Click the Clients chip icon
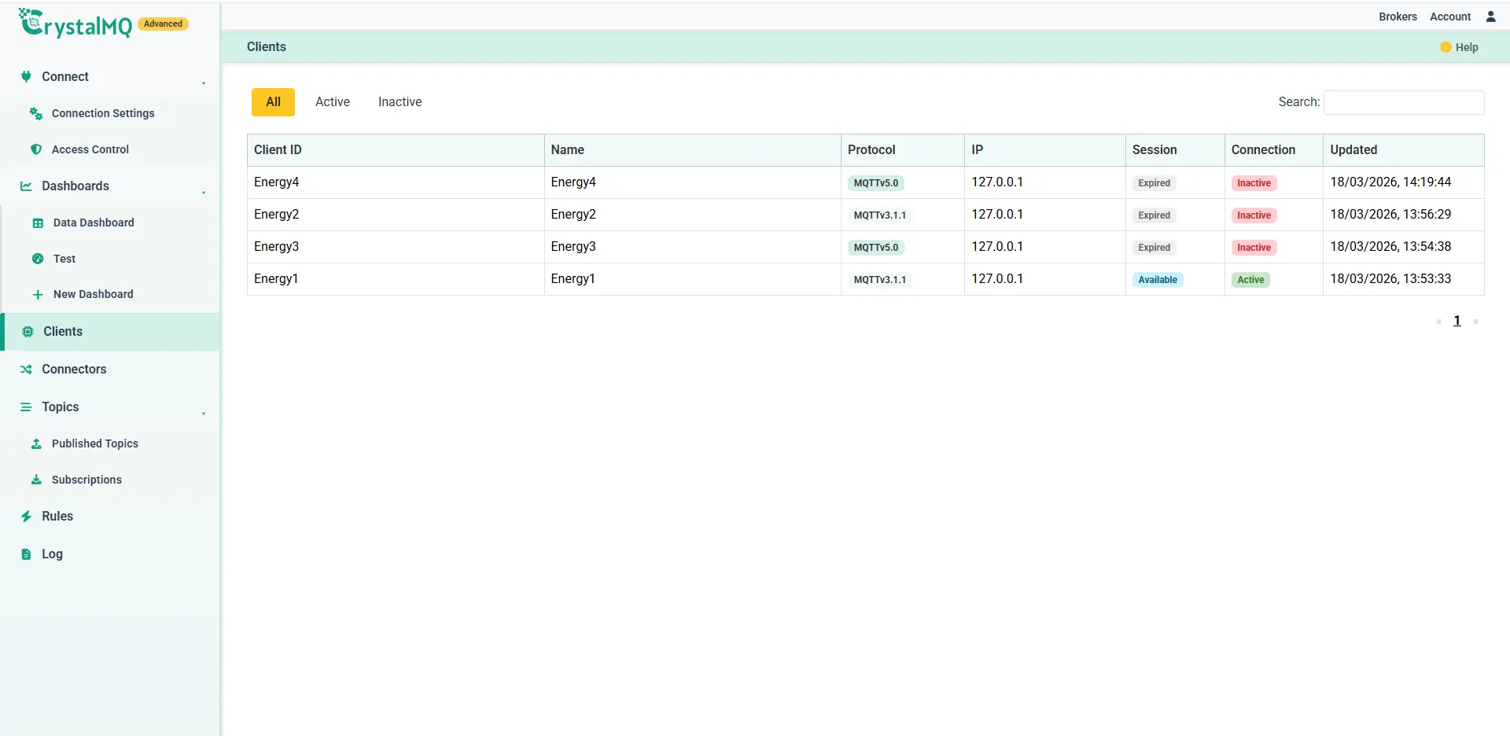The height and width of the screenshot is (736, 1510). click(28, 332)
